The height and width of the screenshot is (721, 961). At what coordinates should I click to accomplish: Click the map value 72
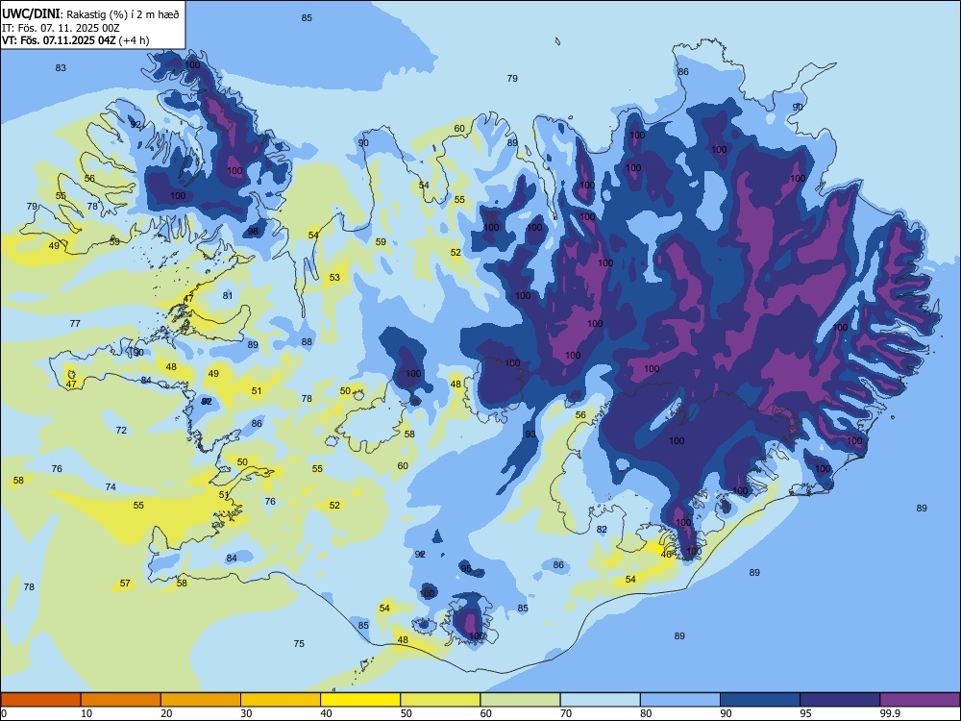(121, 431)
